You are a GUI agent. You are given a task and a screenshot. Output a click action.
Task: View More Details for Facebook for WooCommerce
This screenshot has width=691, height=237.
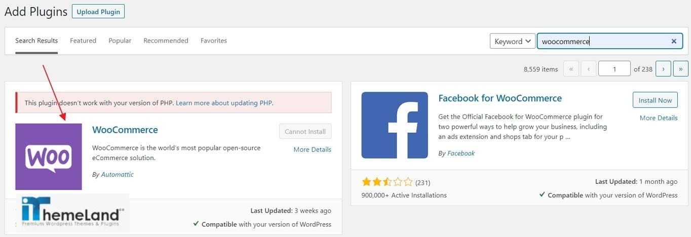click(x=658, y=118)
